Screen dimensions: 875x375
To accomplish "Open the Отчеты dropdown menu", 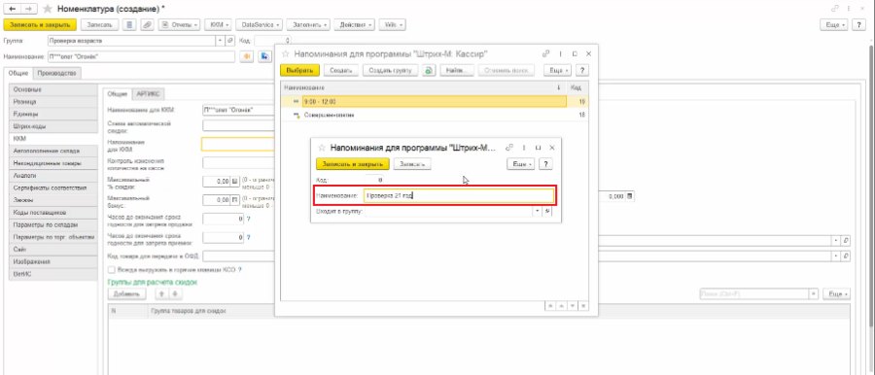I will coord(179,25).
